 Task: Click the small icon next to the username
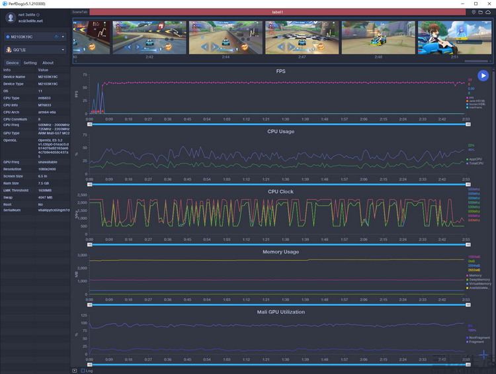(38, 15)
